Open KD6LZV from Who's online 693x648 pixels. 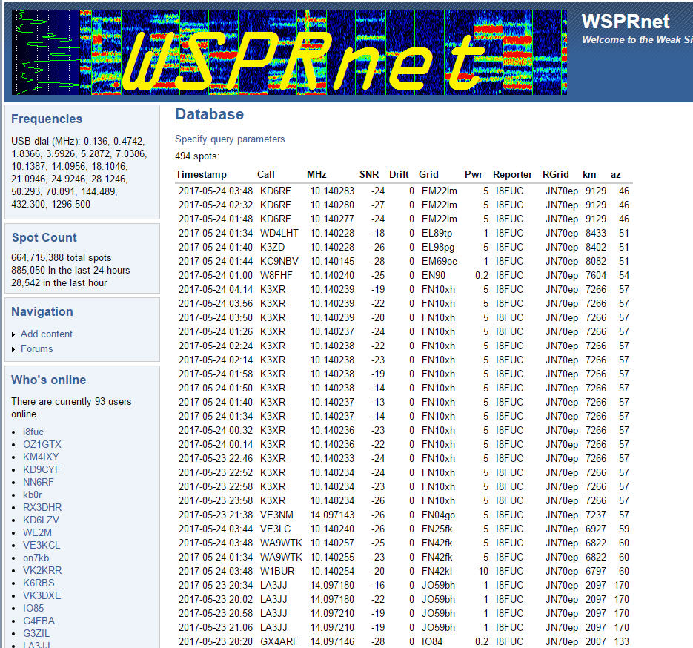[x=41, y=520]
